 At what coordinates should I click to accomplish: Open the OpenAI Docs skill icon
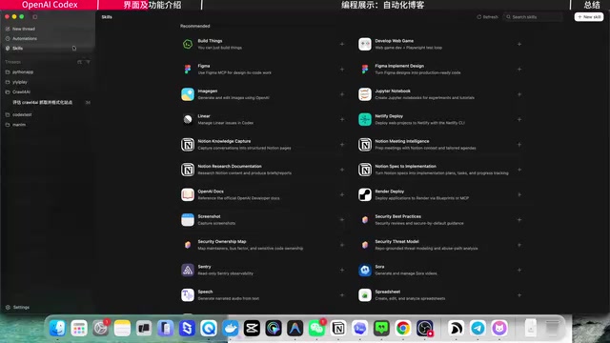pyautogui.click(x=188, y=194)
